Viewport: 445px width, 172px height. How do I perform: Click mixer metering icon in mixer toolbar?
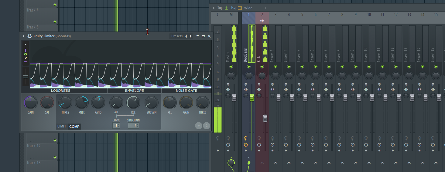[x=220, y=8]
